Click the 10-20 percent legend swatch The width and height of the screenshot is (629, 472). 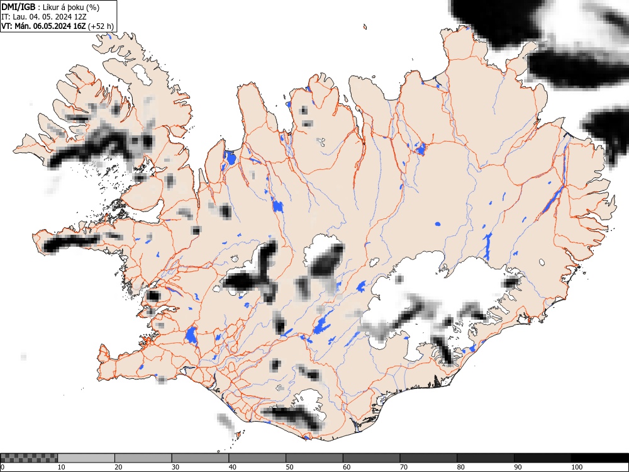click(x=86, y=458)
